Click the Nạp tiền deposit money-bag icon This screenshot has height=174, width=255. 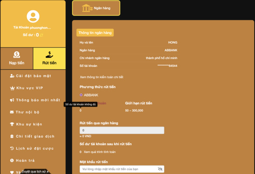(17, 55)
